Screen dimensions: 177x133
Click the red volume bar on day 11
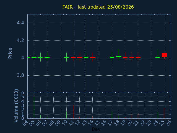(73, 112)
